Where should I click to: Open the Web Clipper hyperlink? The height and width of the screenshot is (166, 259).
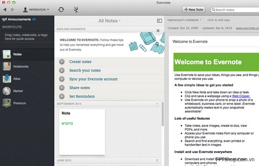241,96
